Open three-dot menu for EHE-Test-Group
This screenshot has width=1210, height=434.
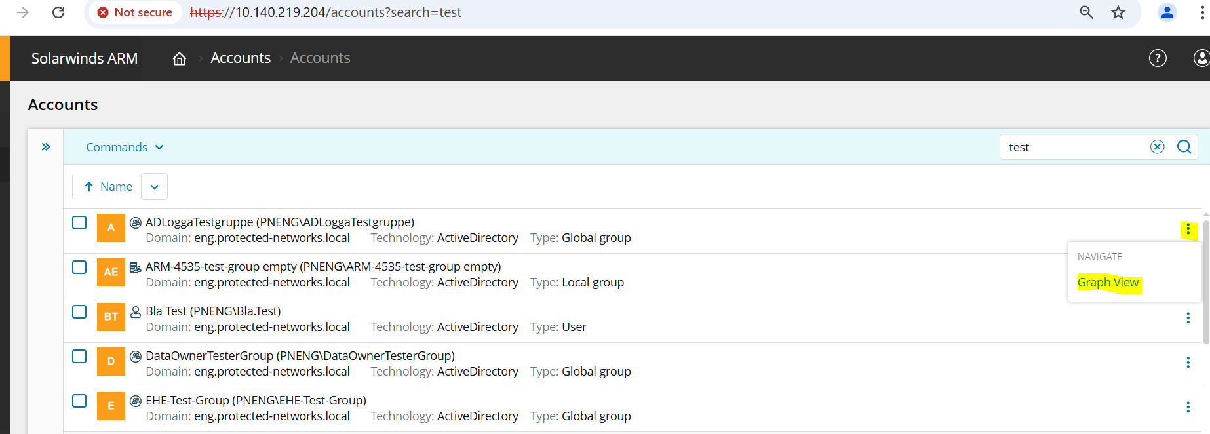1188,407
